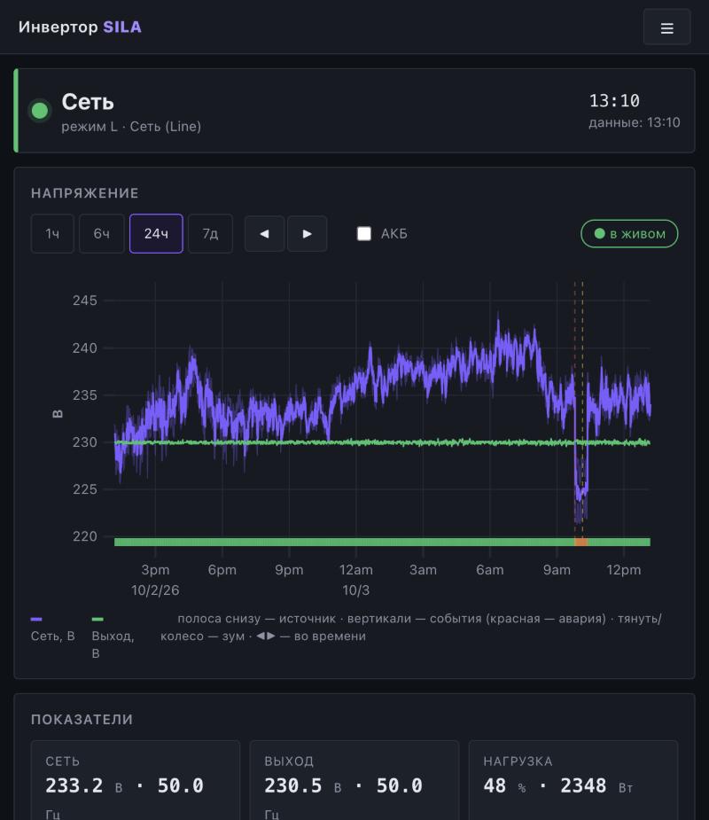
Task: Click the 9am axis label
Action: click(x=557, y=570)
